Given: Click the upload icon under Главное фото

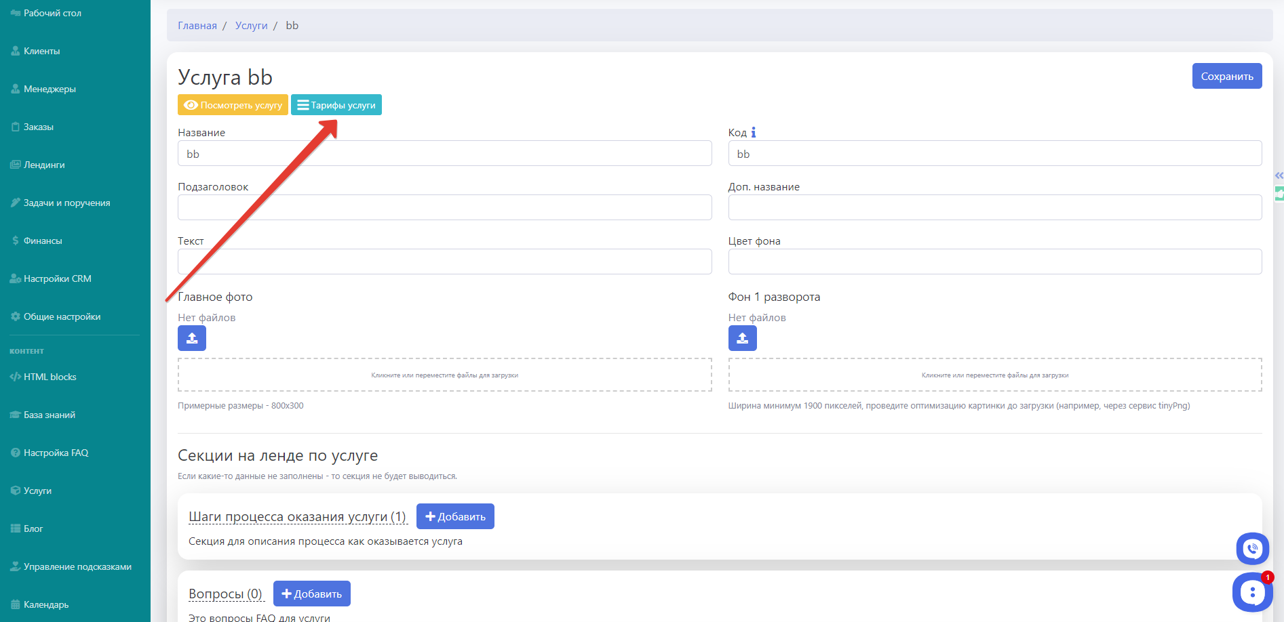Looking at the screenshot, I should pos(192,338).
